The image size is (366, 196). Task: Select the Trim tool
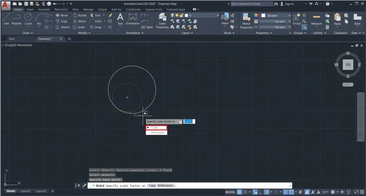click(x=95, y=15)
